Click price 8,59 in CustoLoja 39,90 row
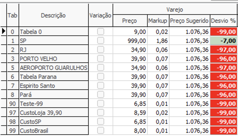 tap(130, 113)
